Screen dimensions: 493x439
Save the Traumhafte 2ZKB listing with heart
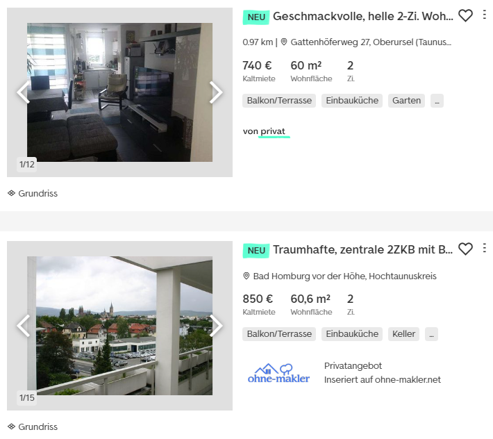click(465, 249)
